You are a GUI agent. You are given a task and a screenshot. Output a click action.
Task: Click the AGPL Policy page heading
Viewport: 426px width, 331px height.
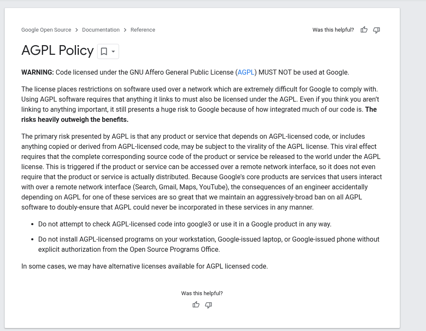tap(57, 51)
